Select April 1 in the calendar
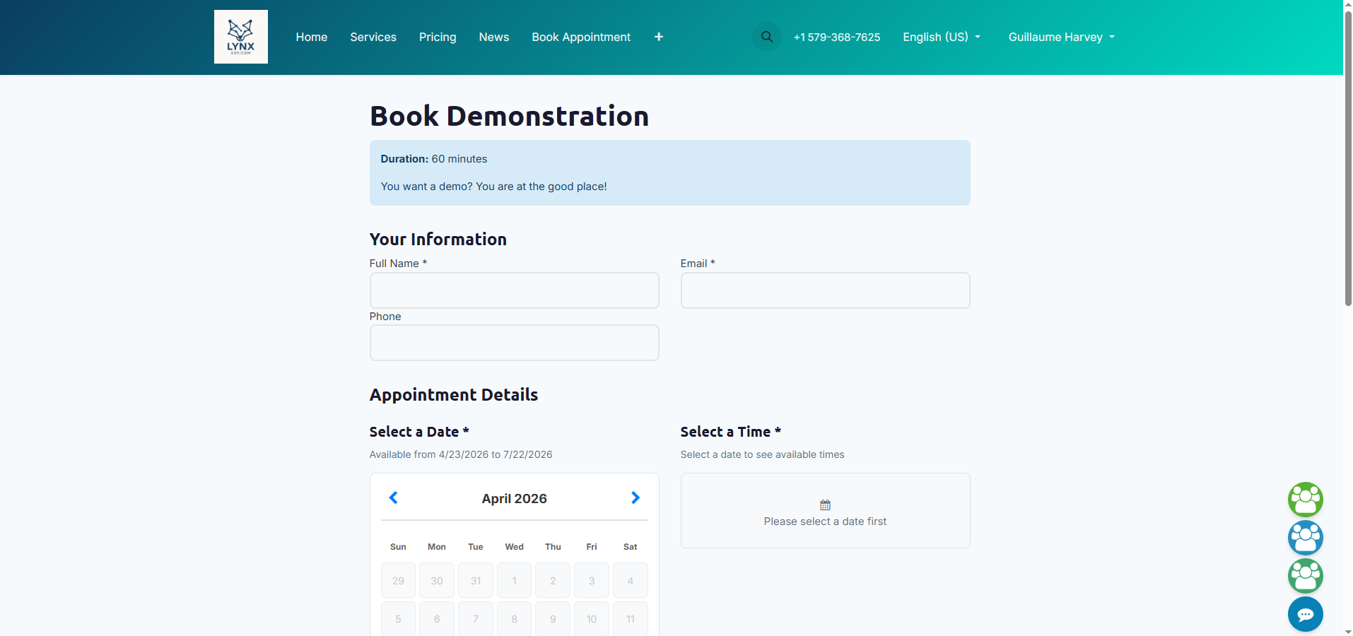The height and width of the screenshot is (636, 1353). click(x=514, y=579)
